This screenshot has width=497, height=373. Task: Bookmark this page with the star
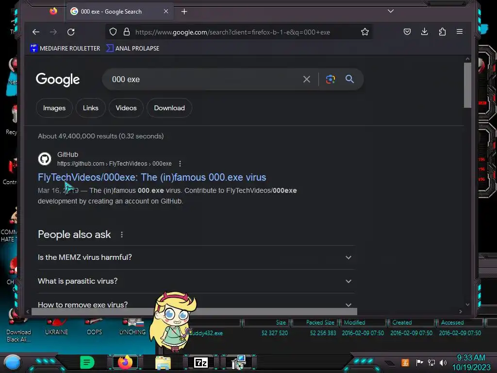click(x=365, y=32)
